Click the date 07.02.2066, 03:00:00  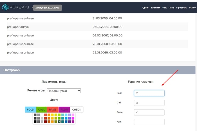pyautogui.click(x=108, y=27)
